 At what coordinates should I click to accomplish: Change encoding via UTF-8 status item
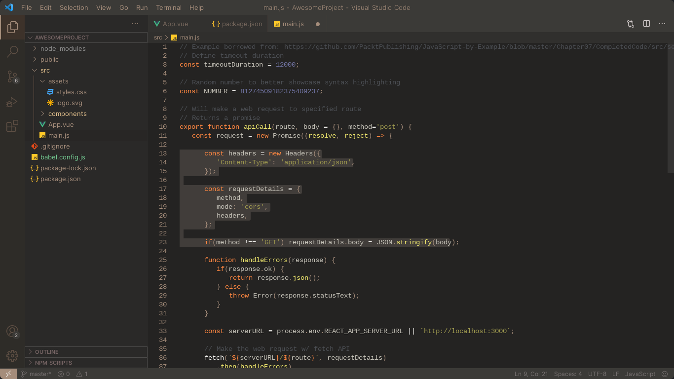tap(597, 374)
